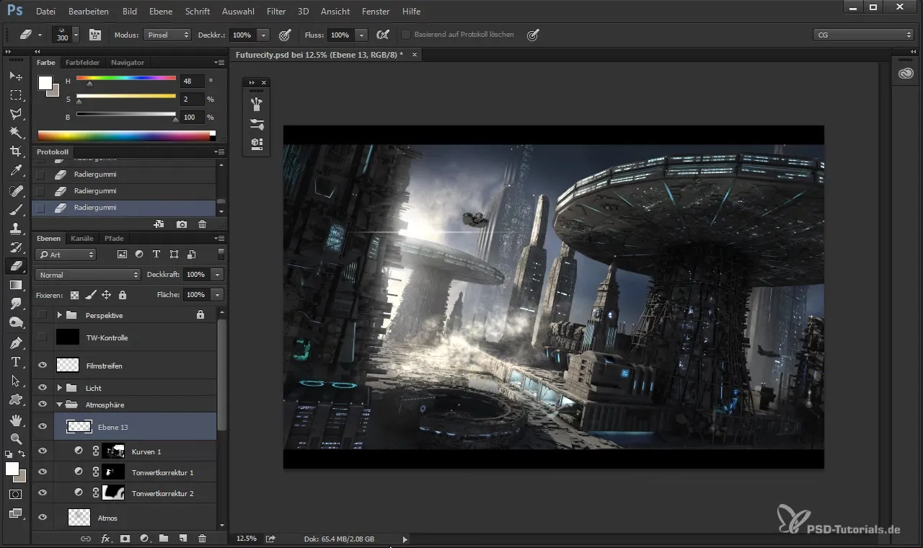Hide the Tonwertkorrektur 1 layer
Viewport: 923px width, 548px height.
[x=43, y=472]
